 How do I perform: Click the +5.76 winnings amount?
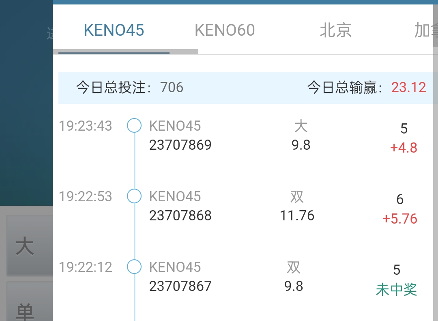coord(400,219)
